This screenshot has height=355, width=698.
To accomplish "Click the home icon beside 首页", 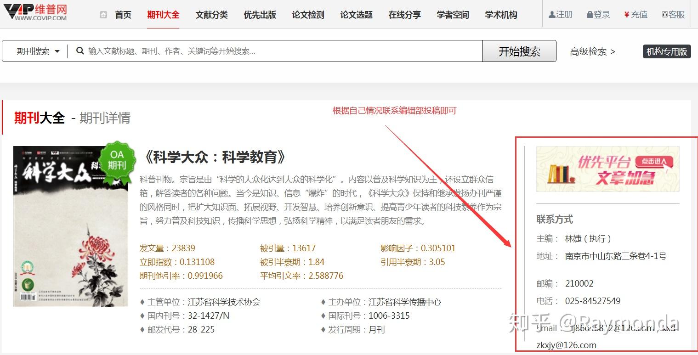I will 103,15.
